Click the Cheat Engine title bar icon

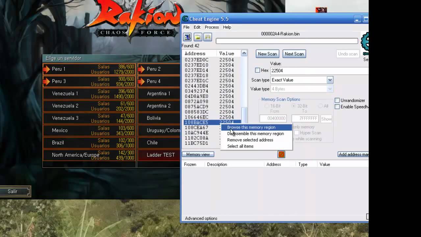point(185,19)
